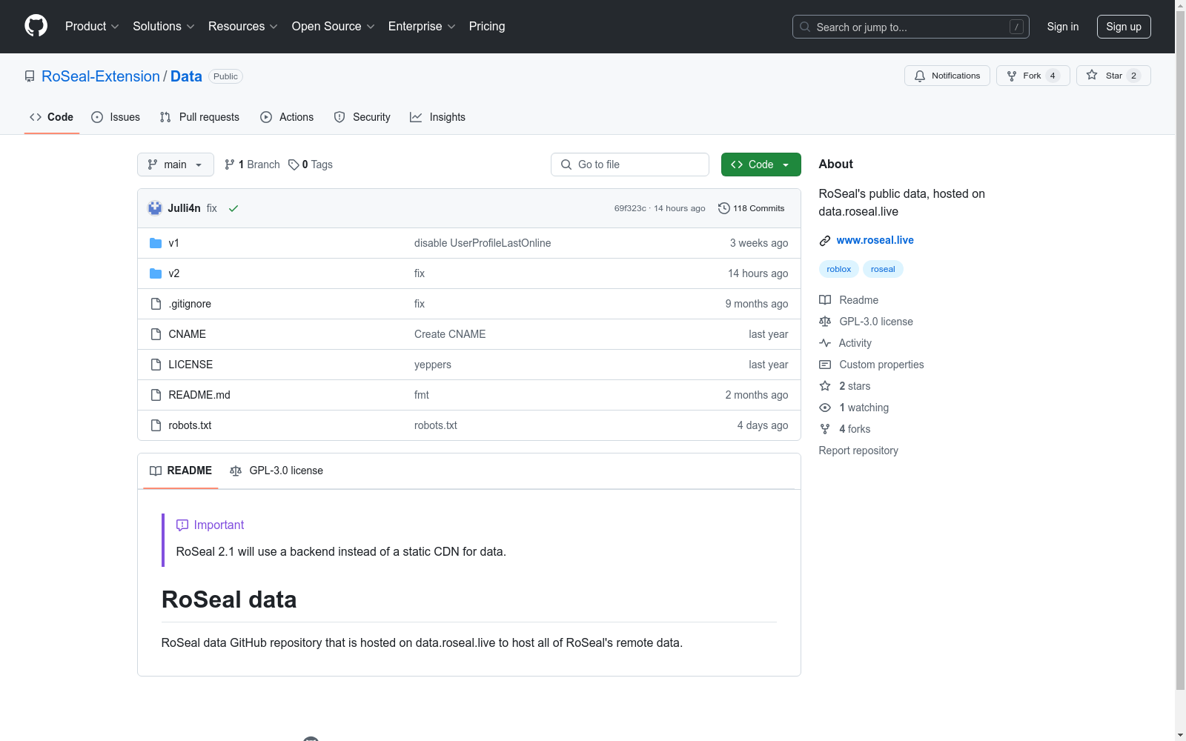The height and width of the screenshot is (741, 1186).
Task: Click the link icon beside www.roseal.live
Action: coord(825,241)
